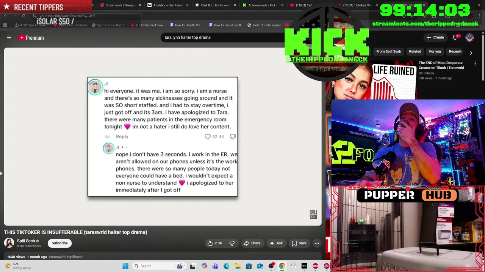
Task: Open the YouTube account avatar menu
Action: [x=469, y=37]
